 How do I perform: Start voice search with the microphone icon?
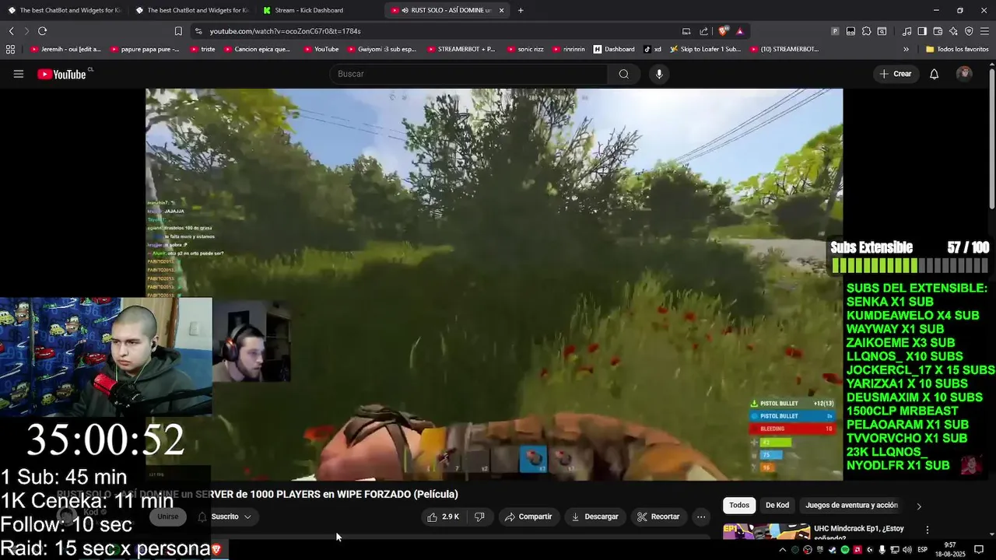coord(659,74)
